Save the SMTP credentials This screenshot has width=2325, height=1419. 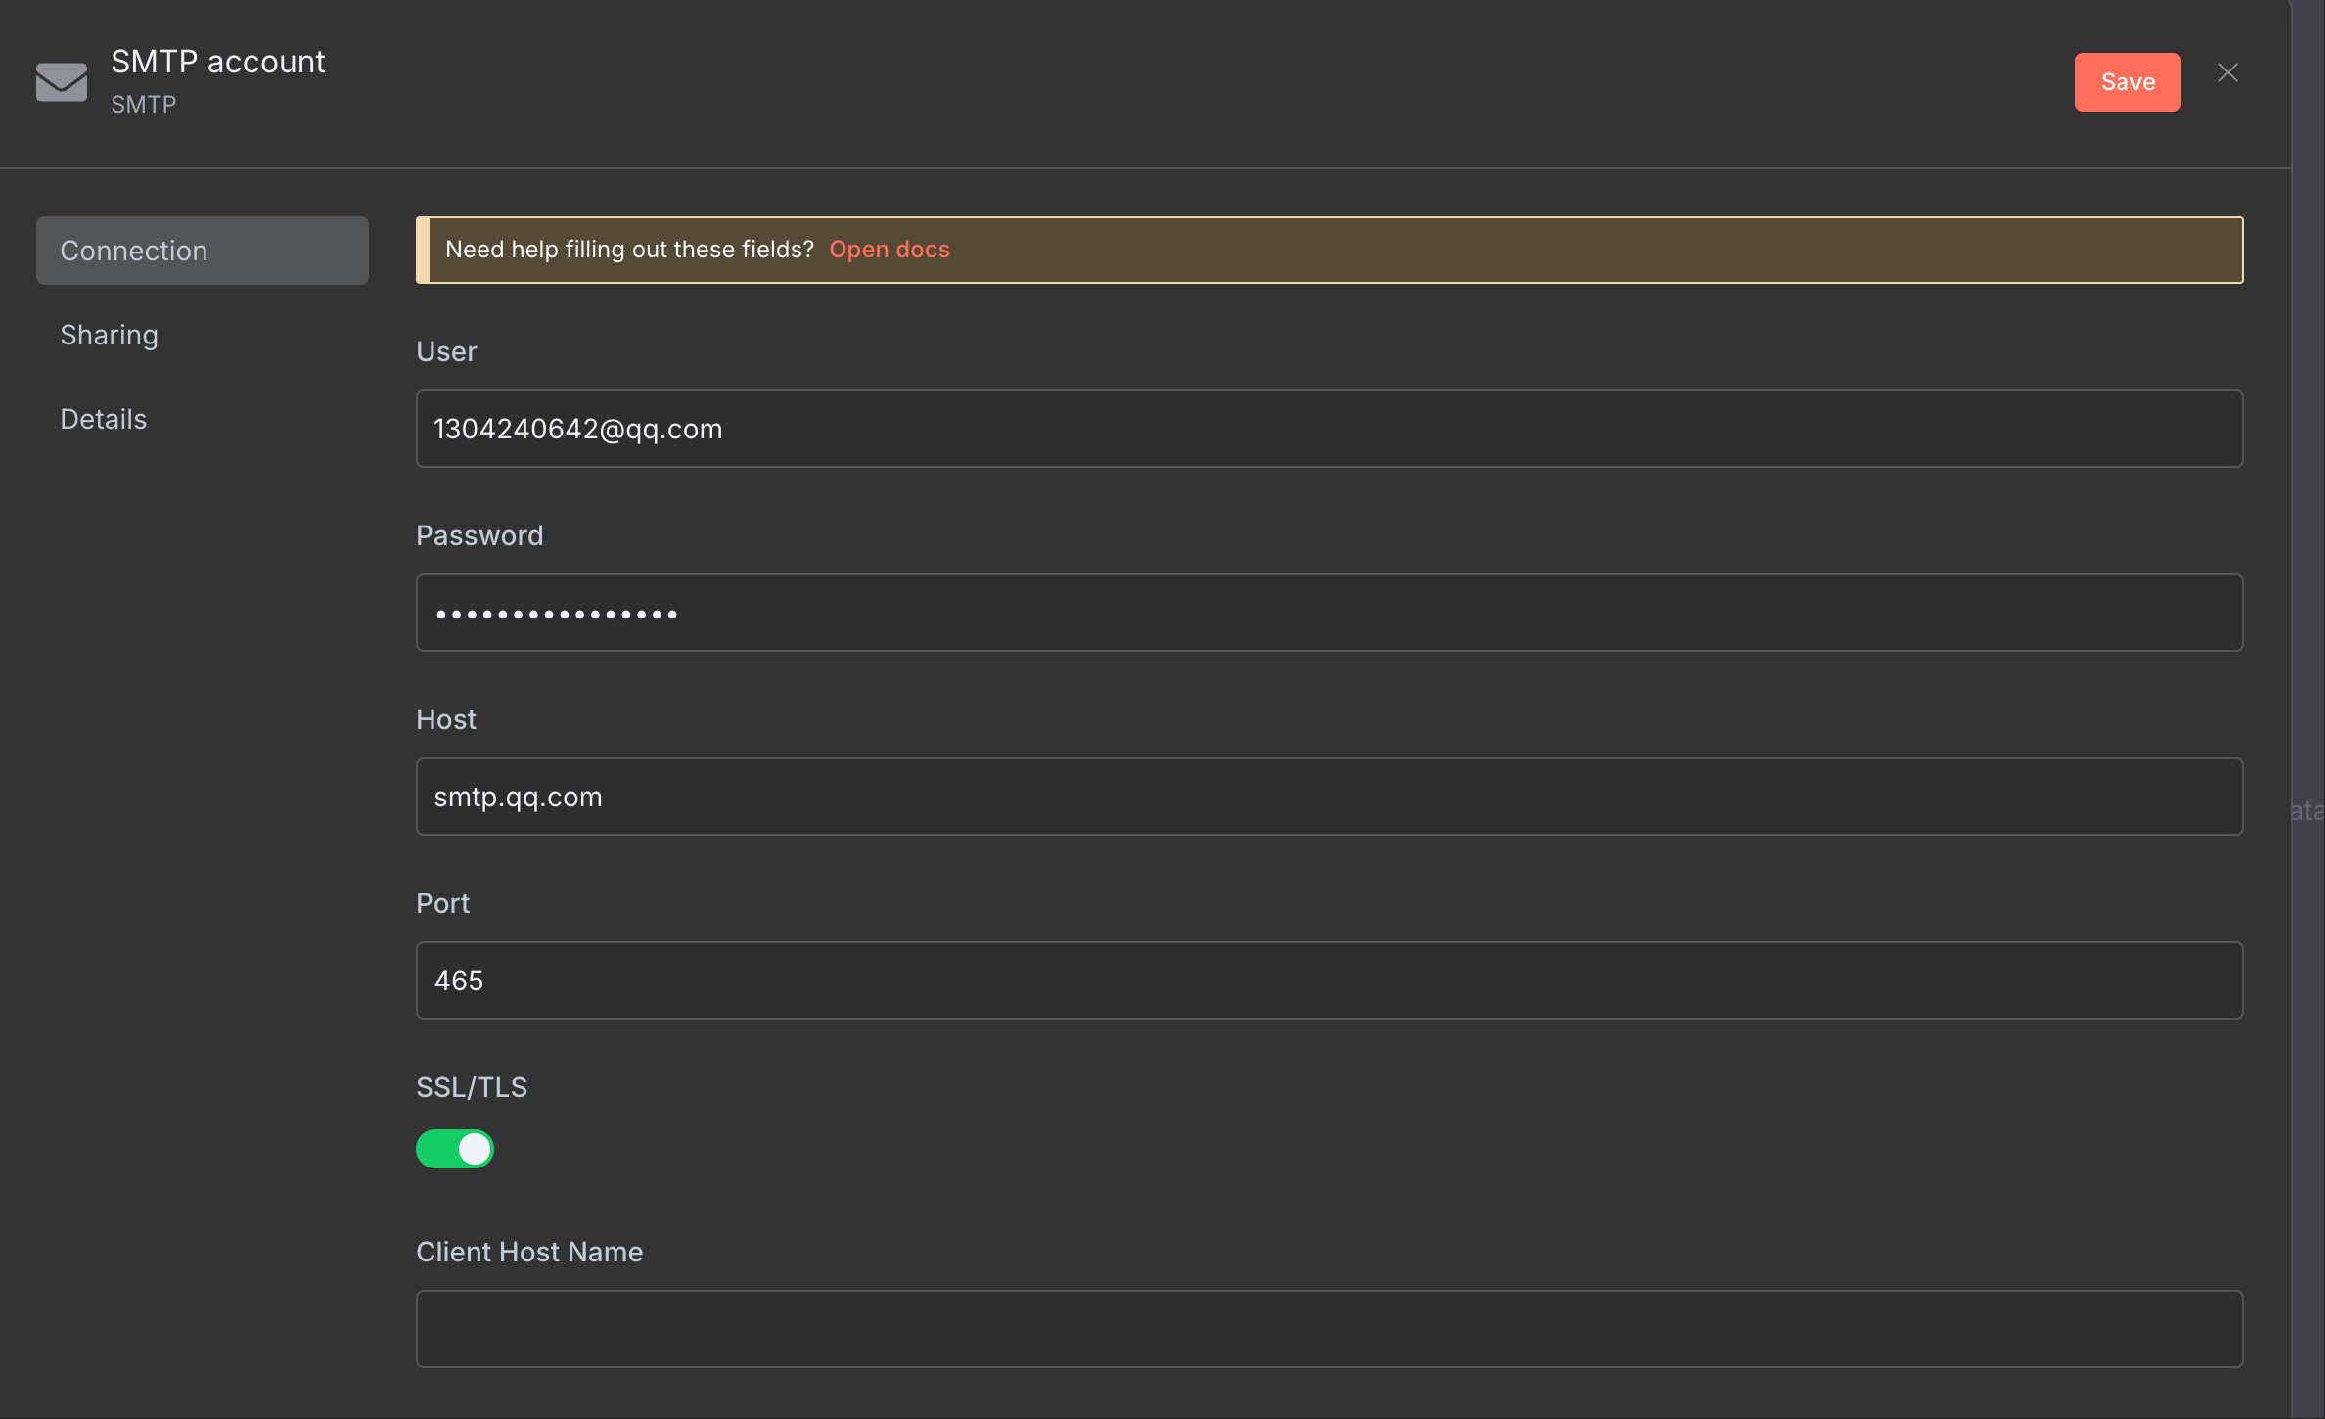point(2127,82)
